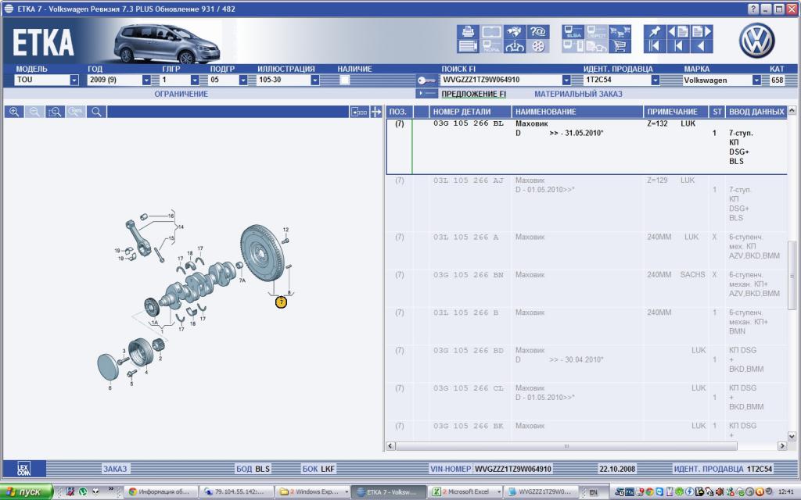The width and height of the screenshot is (801, 500).
Task: Click the move illustration cross arrows icon
Action: [376, 112]
